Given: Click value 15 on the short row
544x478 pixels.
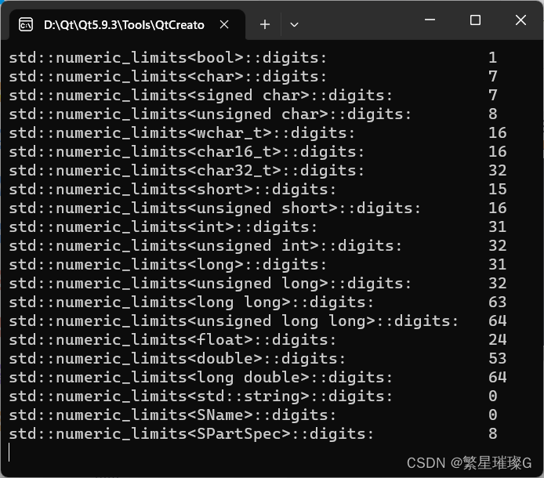Looking at the screenshot, I should point(498,190).
